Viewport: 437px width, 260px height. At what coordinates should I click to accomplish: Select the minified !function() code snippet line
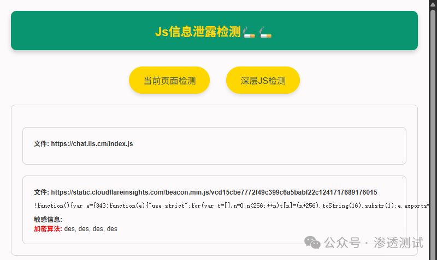click(218, 205)
